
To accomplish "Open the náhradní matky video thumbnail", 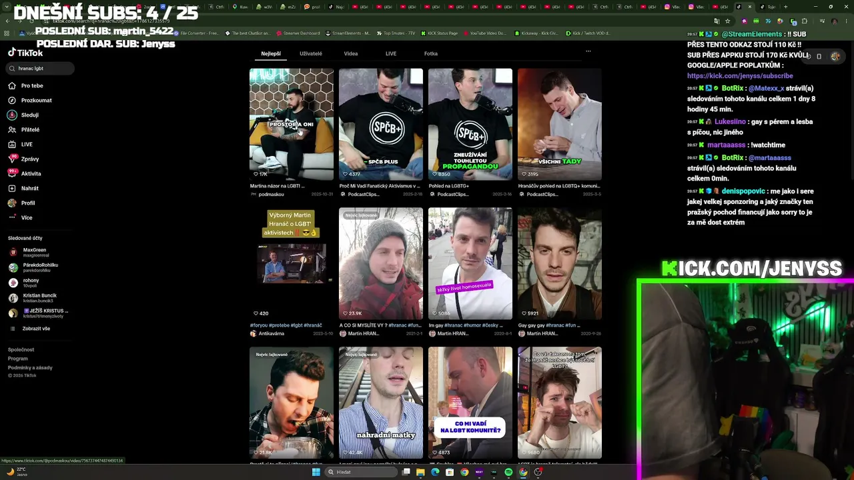I will 381,403.
